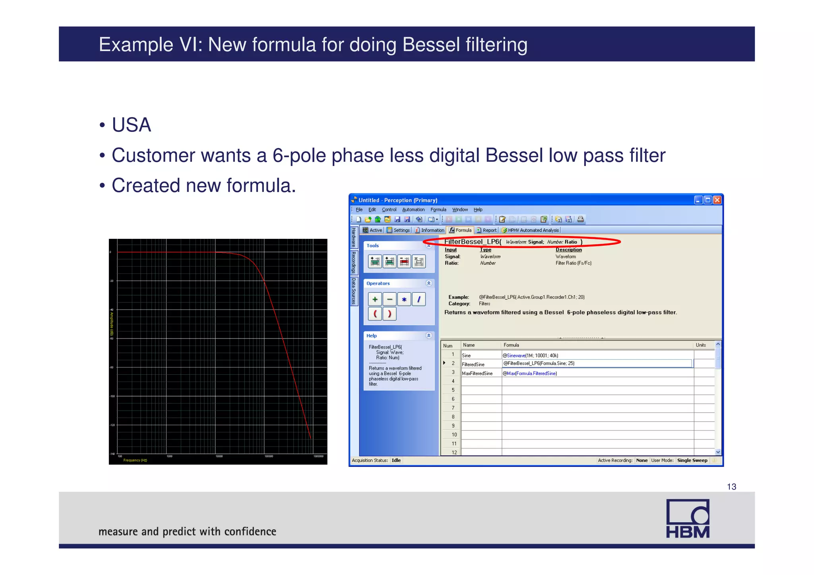Screen dimensions: 814x575
Task: Click the formula table scroll-down arrow
Action: click(x=718, y=452)
